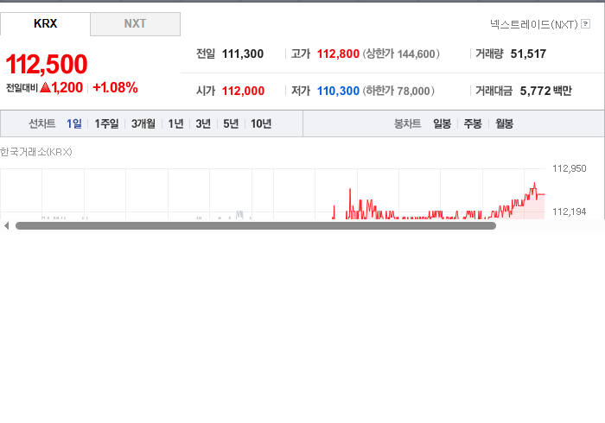Click the high price 112,800

[x=338, y=54]
